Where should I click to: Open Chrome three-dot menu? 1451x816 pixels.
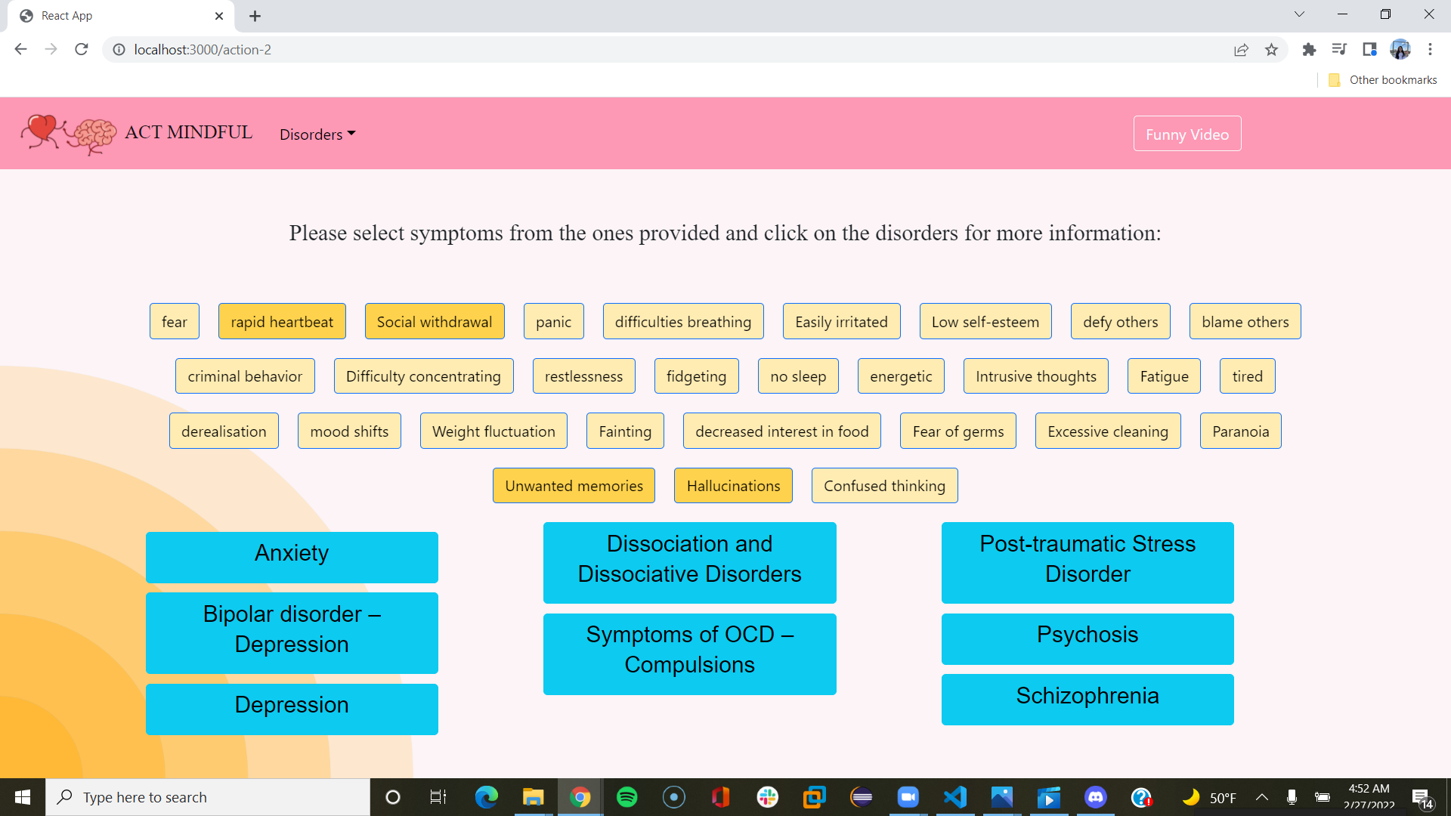[1430, 50]
